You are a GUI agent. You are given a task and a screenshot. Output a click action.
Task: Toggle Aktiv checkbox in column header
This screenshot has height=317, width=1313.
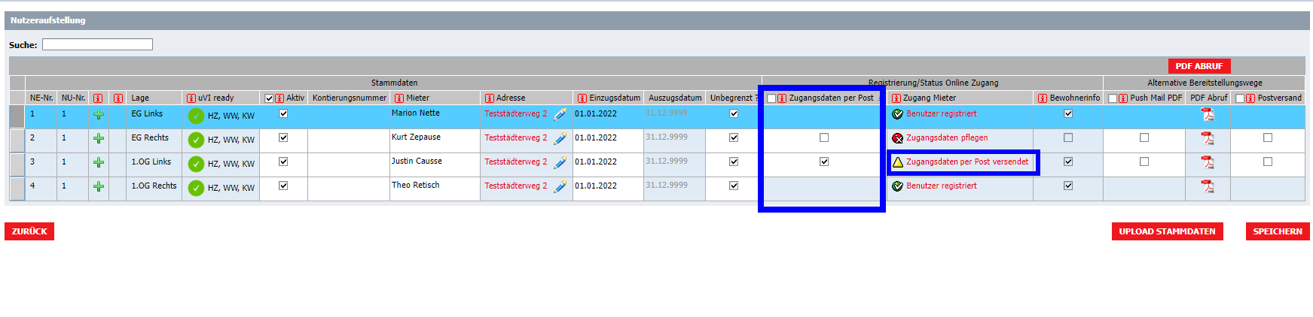point(269,98)
